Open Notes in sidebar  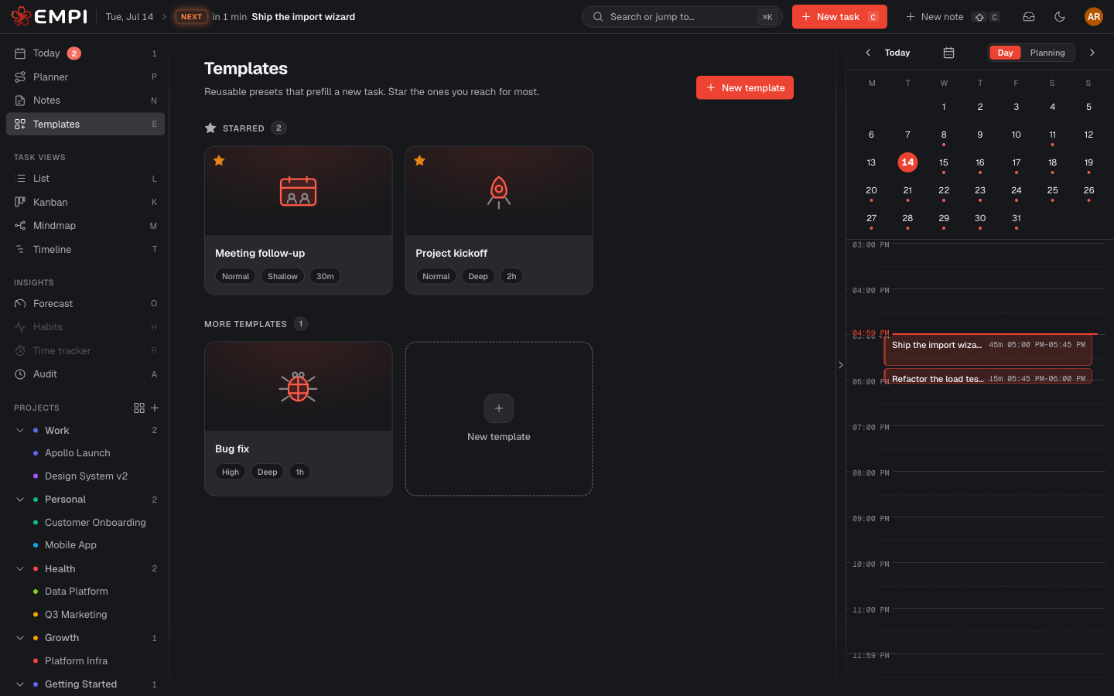coord(85,101)
